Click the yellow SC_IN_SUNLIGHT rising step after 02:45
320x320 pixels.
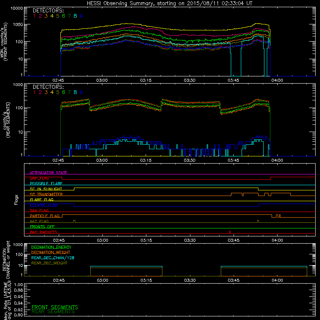[x=74, y=189]
